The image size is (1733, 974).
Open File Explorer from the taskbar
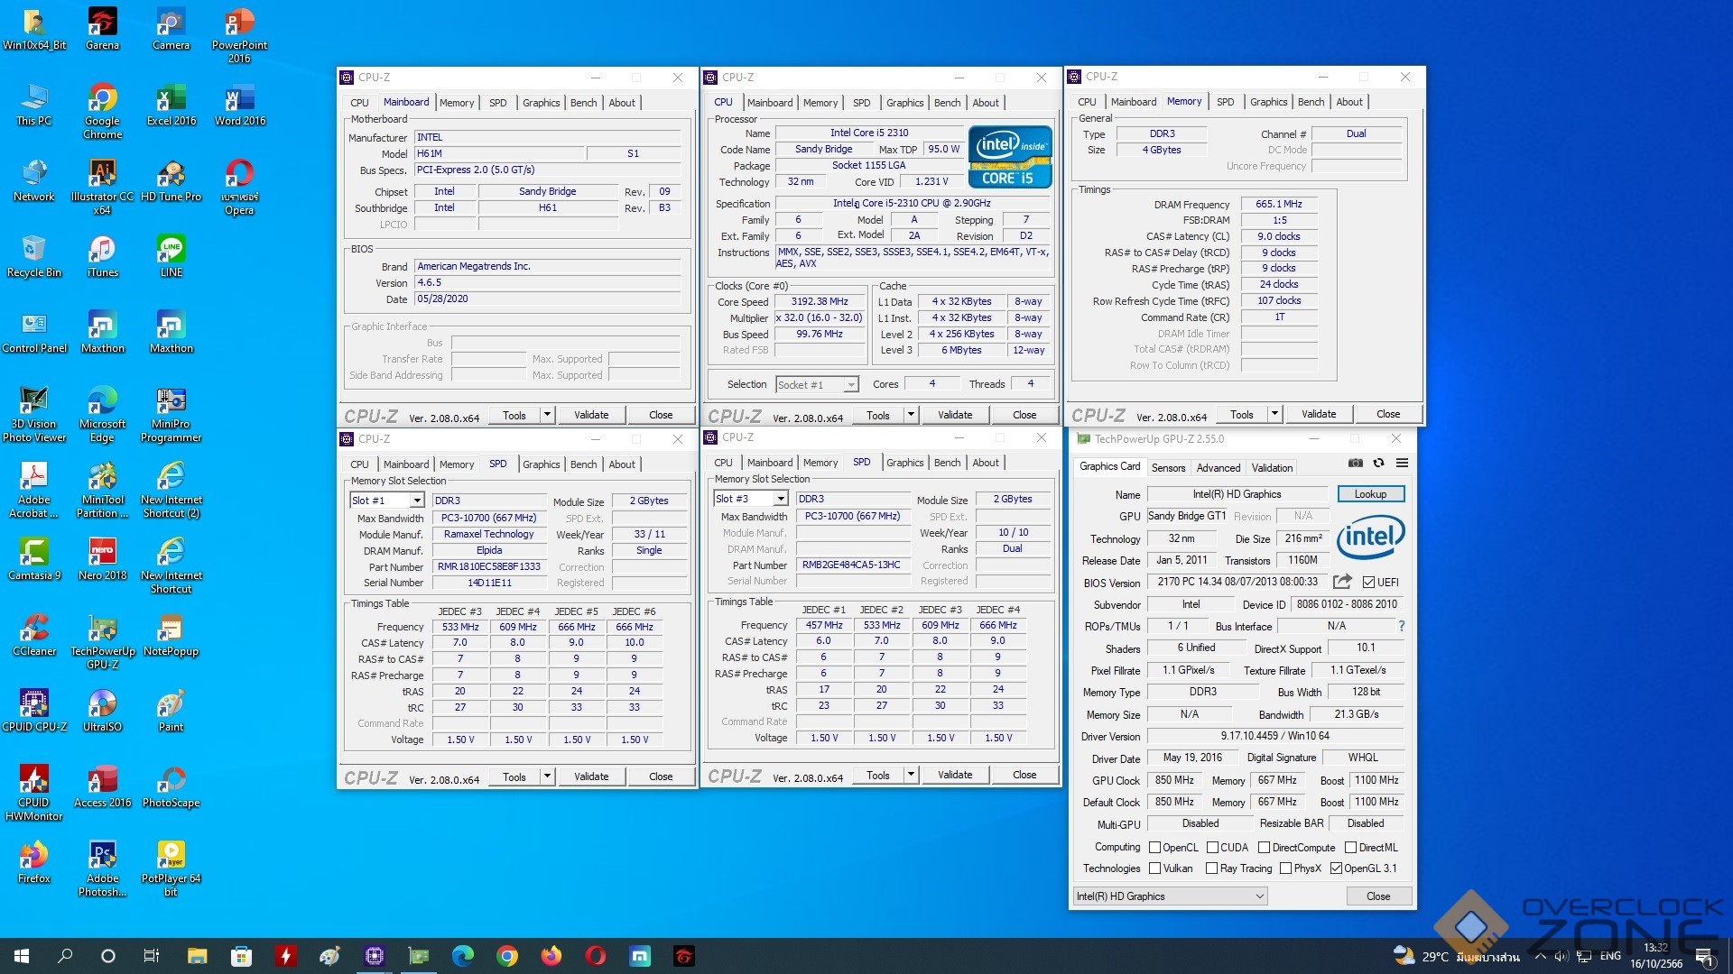tap(197, 956)
